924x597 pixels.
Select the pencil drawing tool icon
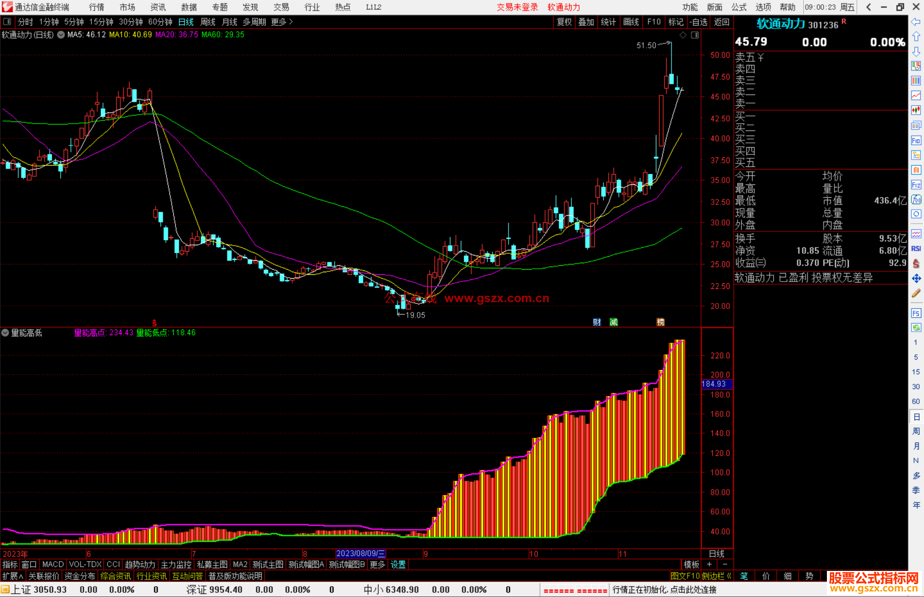[x=916, y=293]
